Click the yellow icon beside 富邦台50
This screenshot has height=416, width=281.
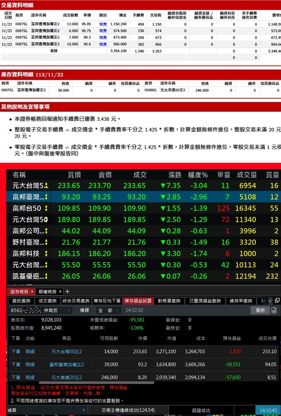[x=46, y=208]
